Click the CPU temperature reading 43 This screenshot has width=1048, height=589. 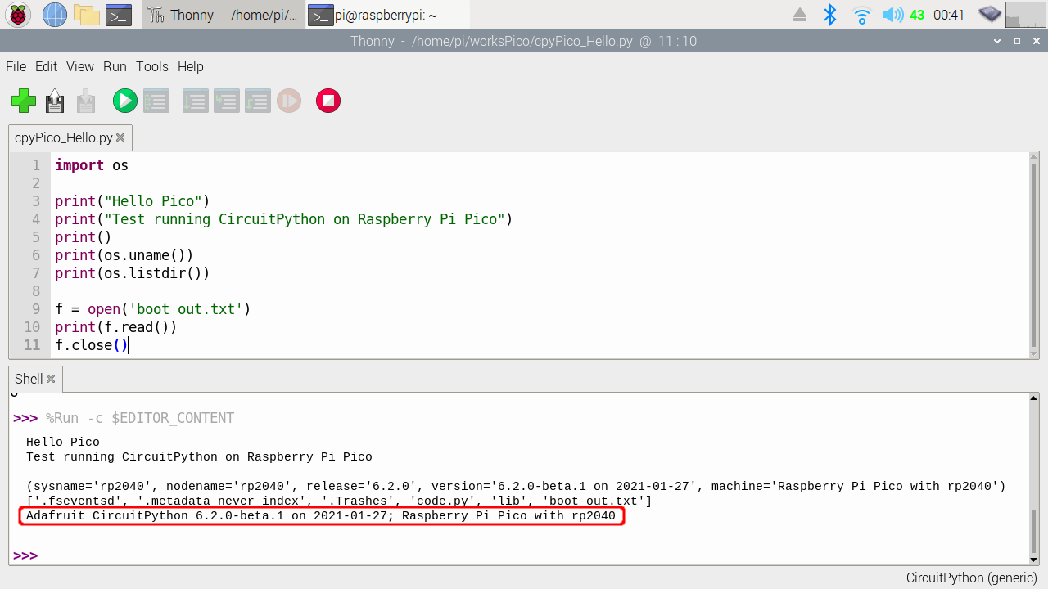click(x=917, y=15)
